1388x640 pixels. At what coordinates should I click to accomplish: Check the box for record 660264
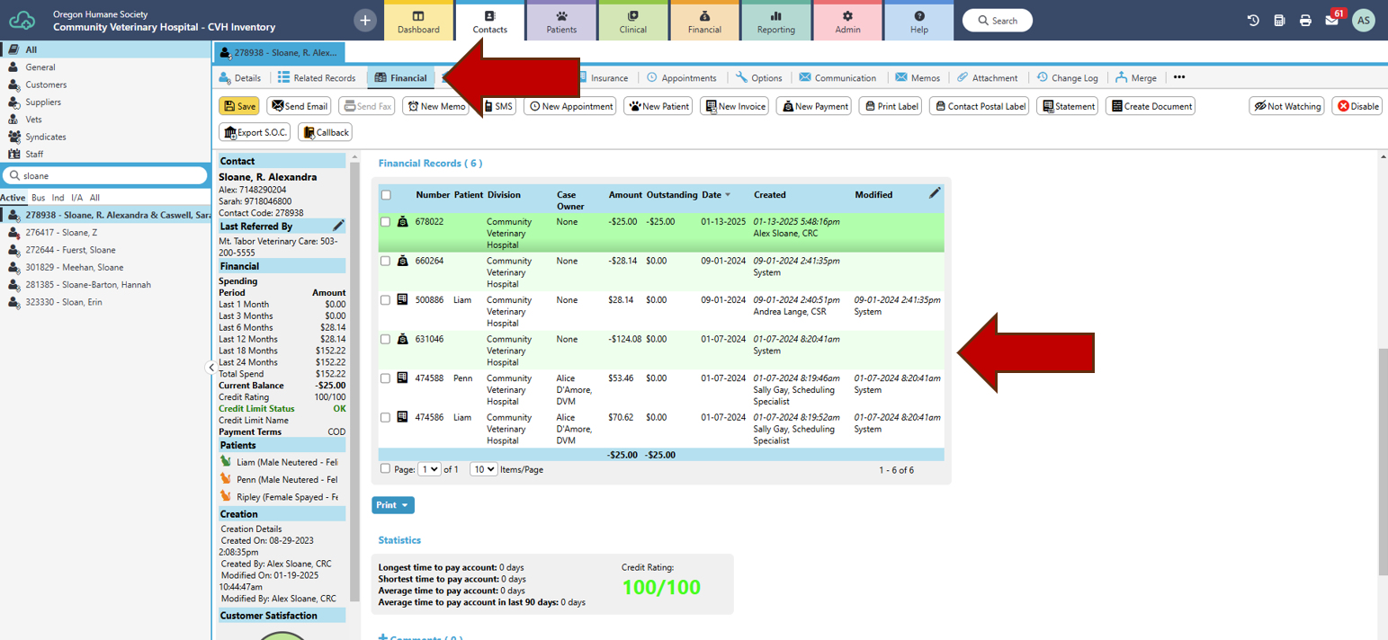click(386, 262)
